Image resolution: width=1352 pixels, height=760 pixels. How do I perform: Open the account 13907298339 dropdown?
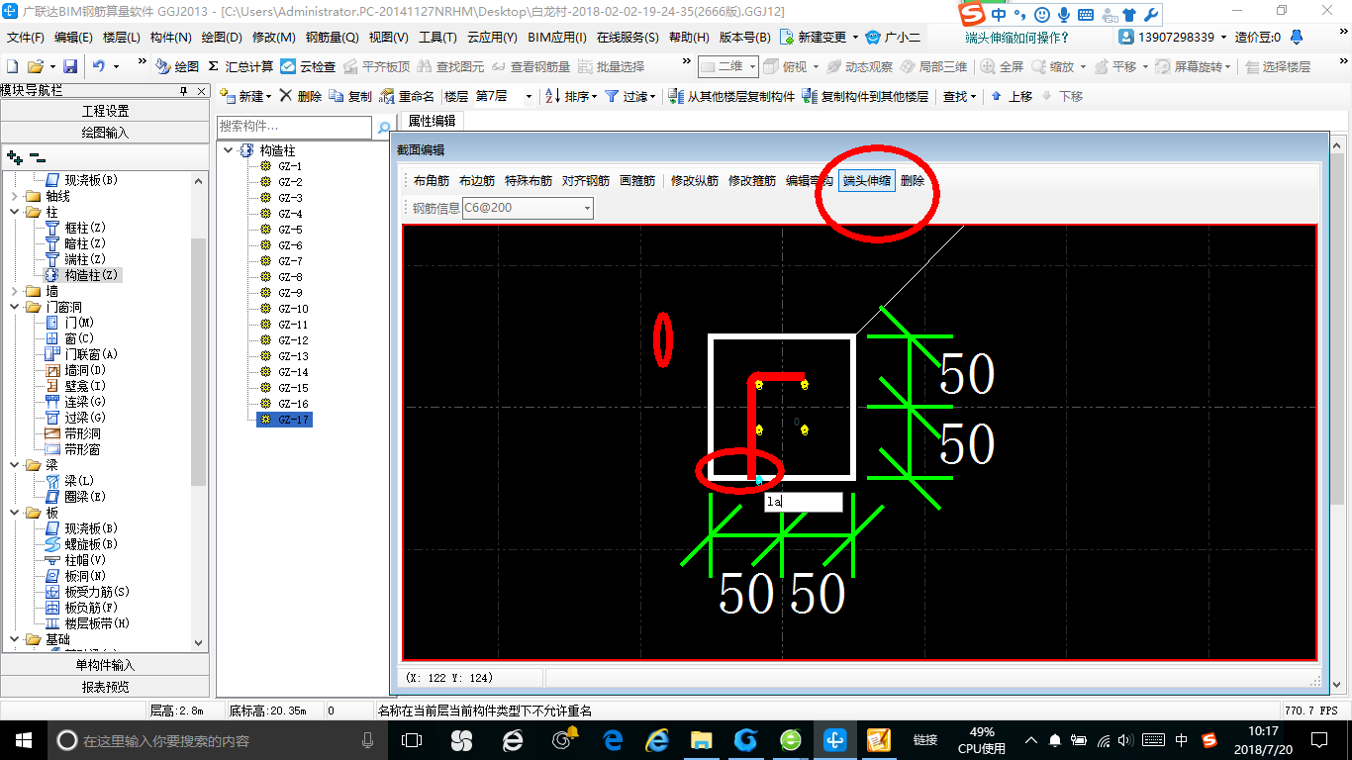1173,38
